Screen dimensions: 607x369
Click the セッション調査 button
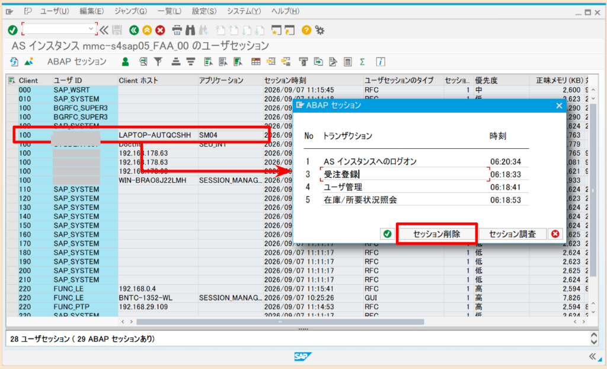[x=512, y=234]
